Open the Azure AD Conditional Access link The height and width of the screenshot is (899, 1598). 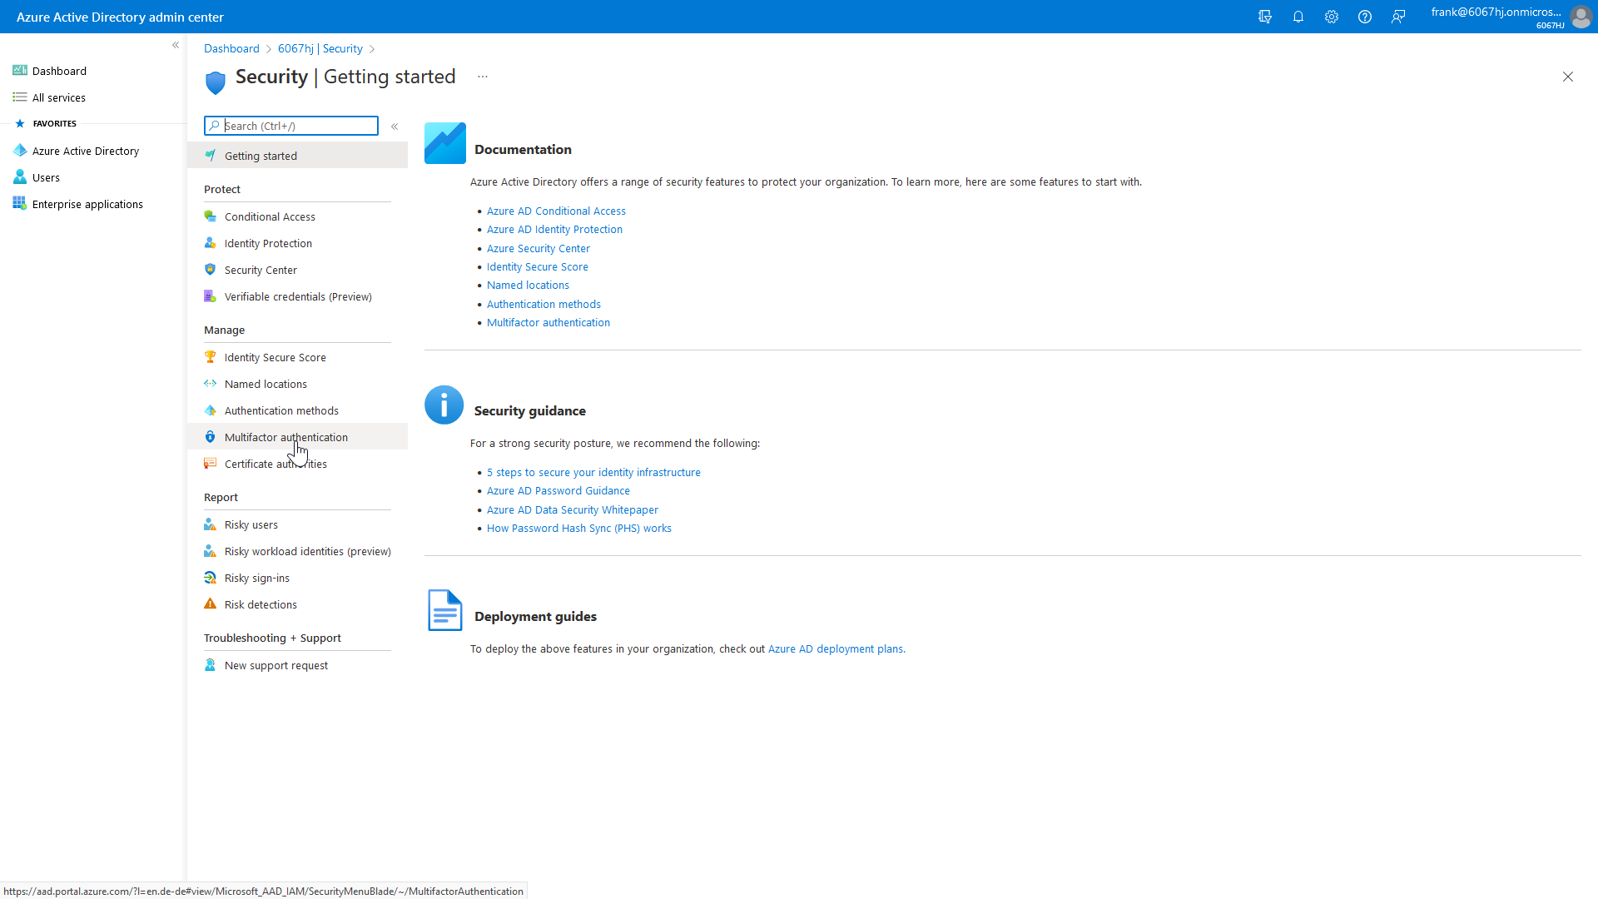coord(556,211)
